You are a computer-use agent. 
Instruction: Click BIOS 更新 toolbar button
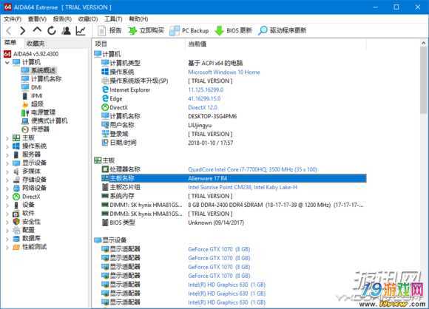coord(233,30)
